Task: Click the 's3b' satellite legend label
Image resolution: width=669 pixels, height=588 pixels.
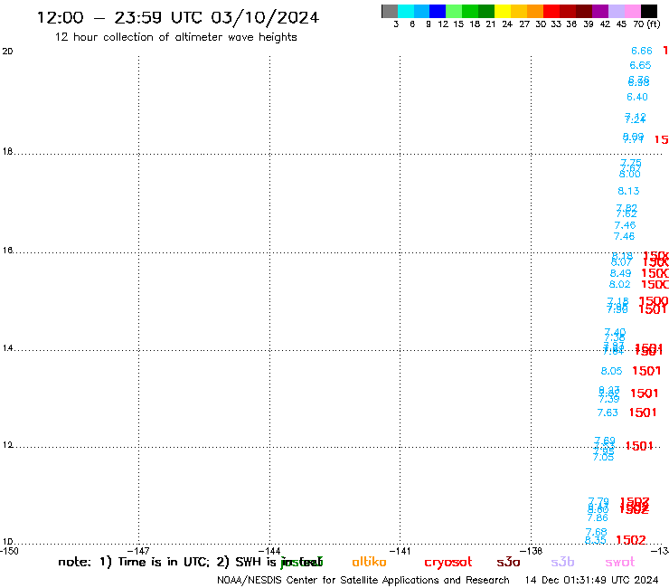Action: coord(562,562)
